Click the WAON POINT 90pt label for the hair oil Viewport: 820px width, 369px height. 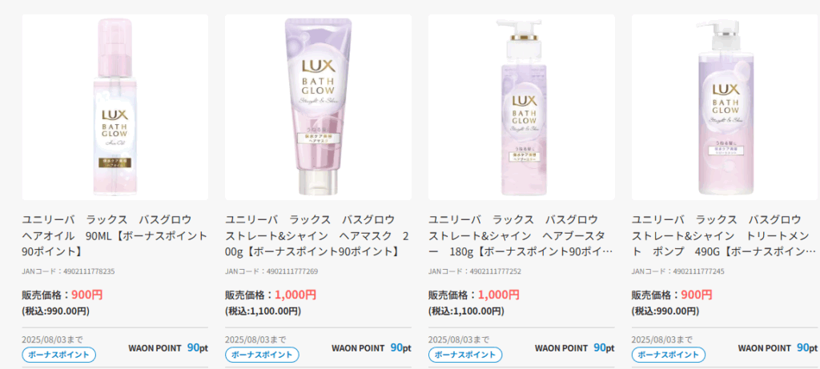tap(168, 347)
